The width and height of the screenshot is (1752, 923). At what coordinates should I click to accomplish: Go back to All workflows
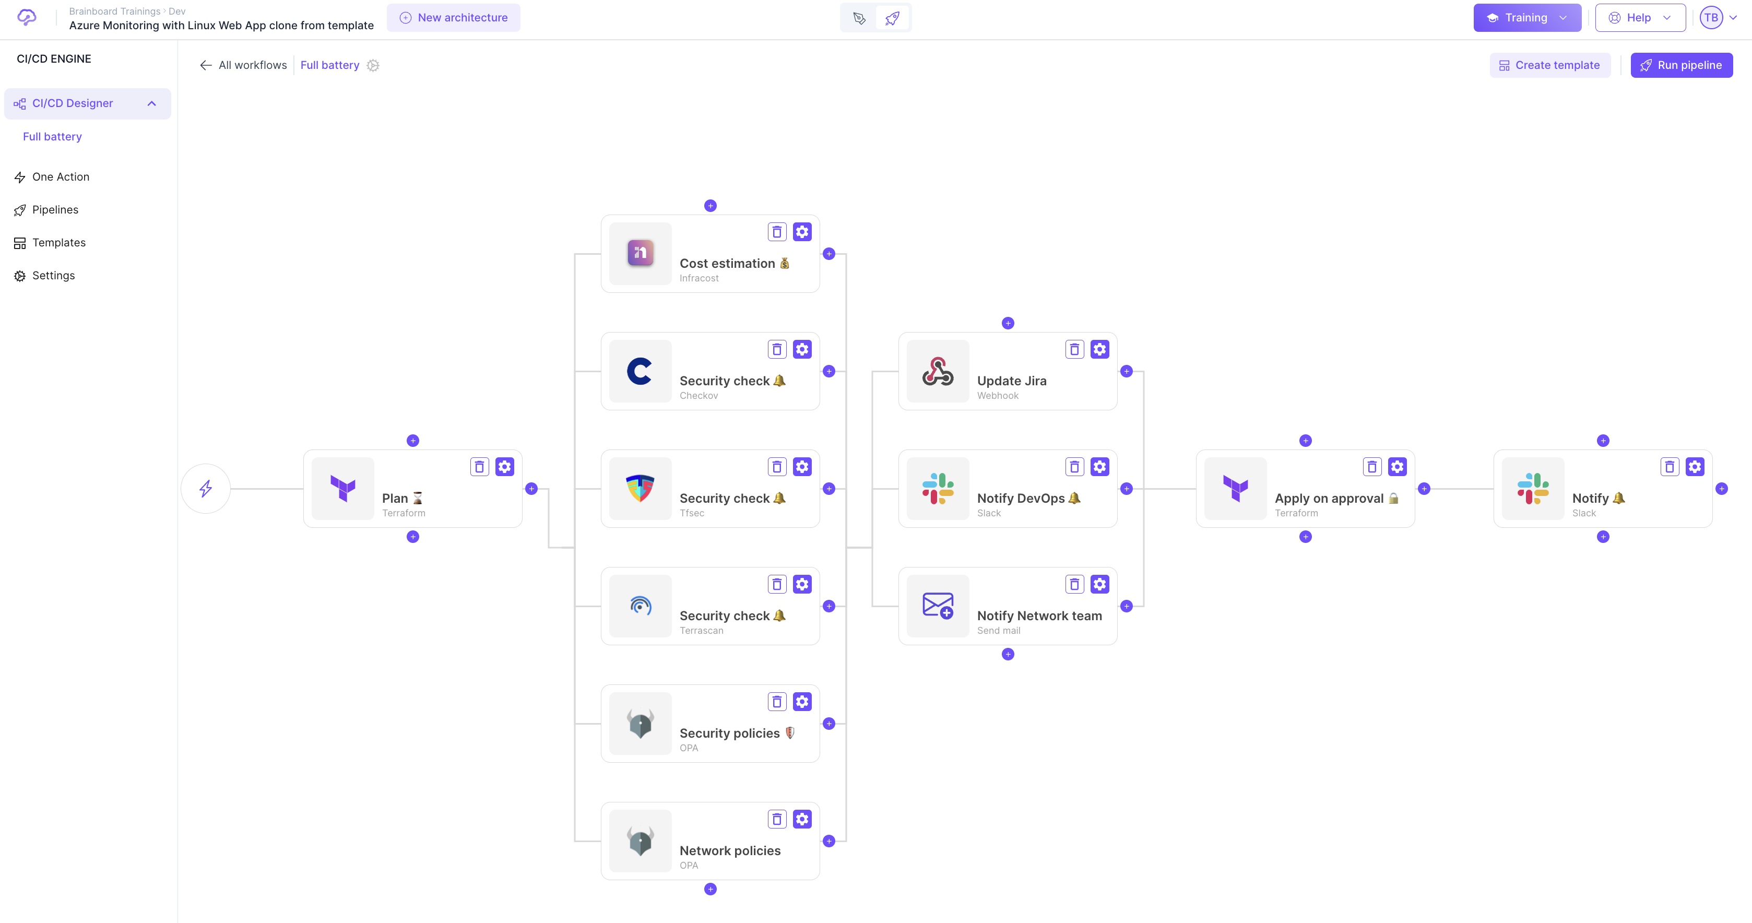tap(244, 65)
